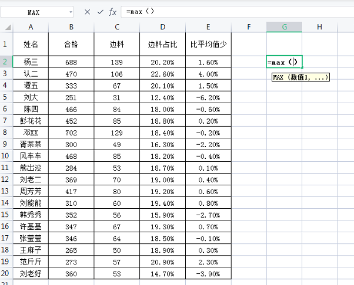Click the 合格 header cell
354x285 pixels.
(71, 45)
